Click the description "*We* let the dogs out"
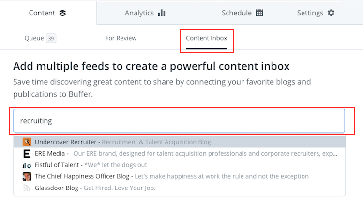Image resolution: width=363 pixels, height=202 pixels. [116, 165]
